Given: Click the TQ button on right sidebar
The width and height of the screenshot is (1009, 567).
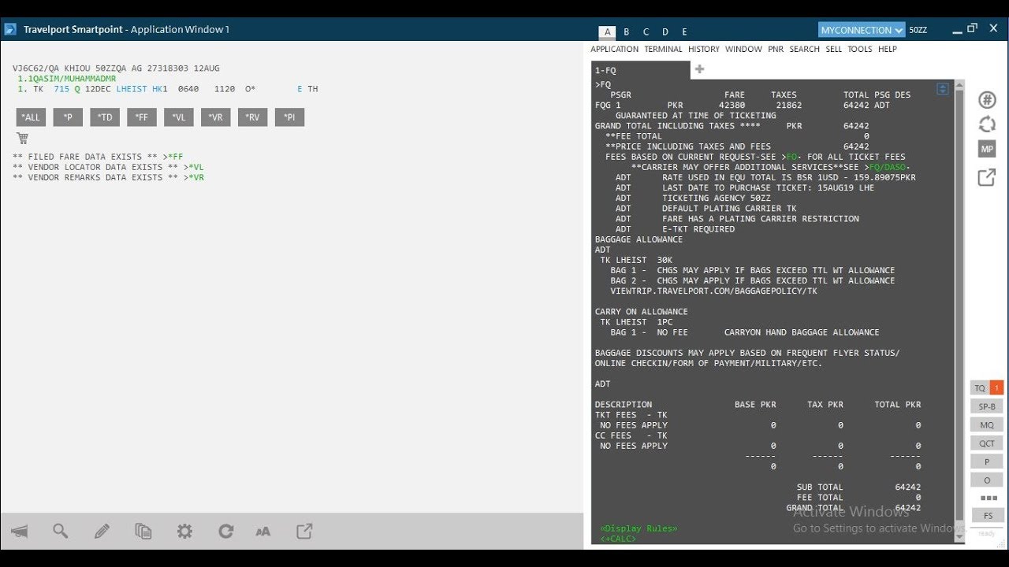Looking at the screenshot, I should coord(980,388).
